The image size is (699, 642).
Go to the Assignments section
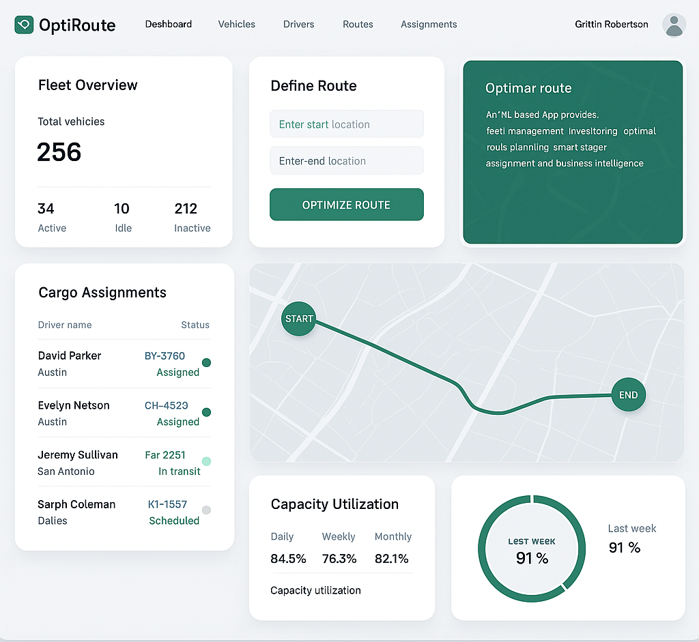click(429, 25)
